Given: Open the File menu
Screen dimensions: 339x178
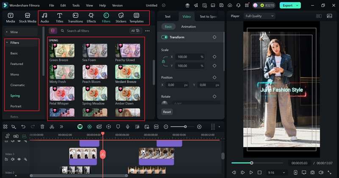Looking at the screenshot, I should pos(51,6).
